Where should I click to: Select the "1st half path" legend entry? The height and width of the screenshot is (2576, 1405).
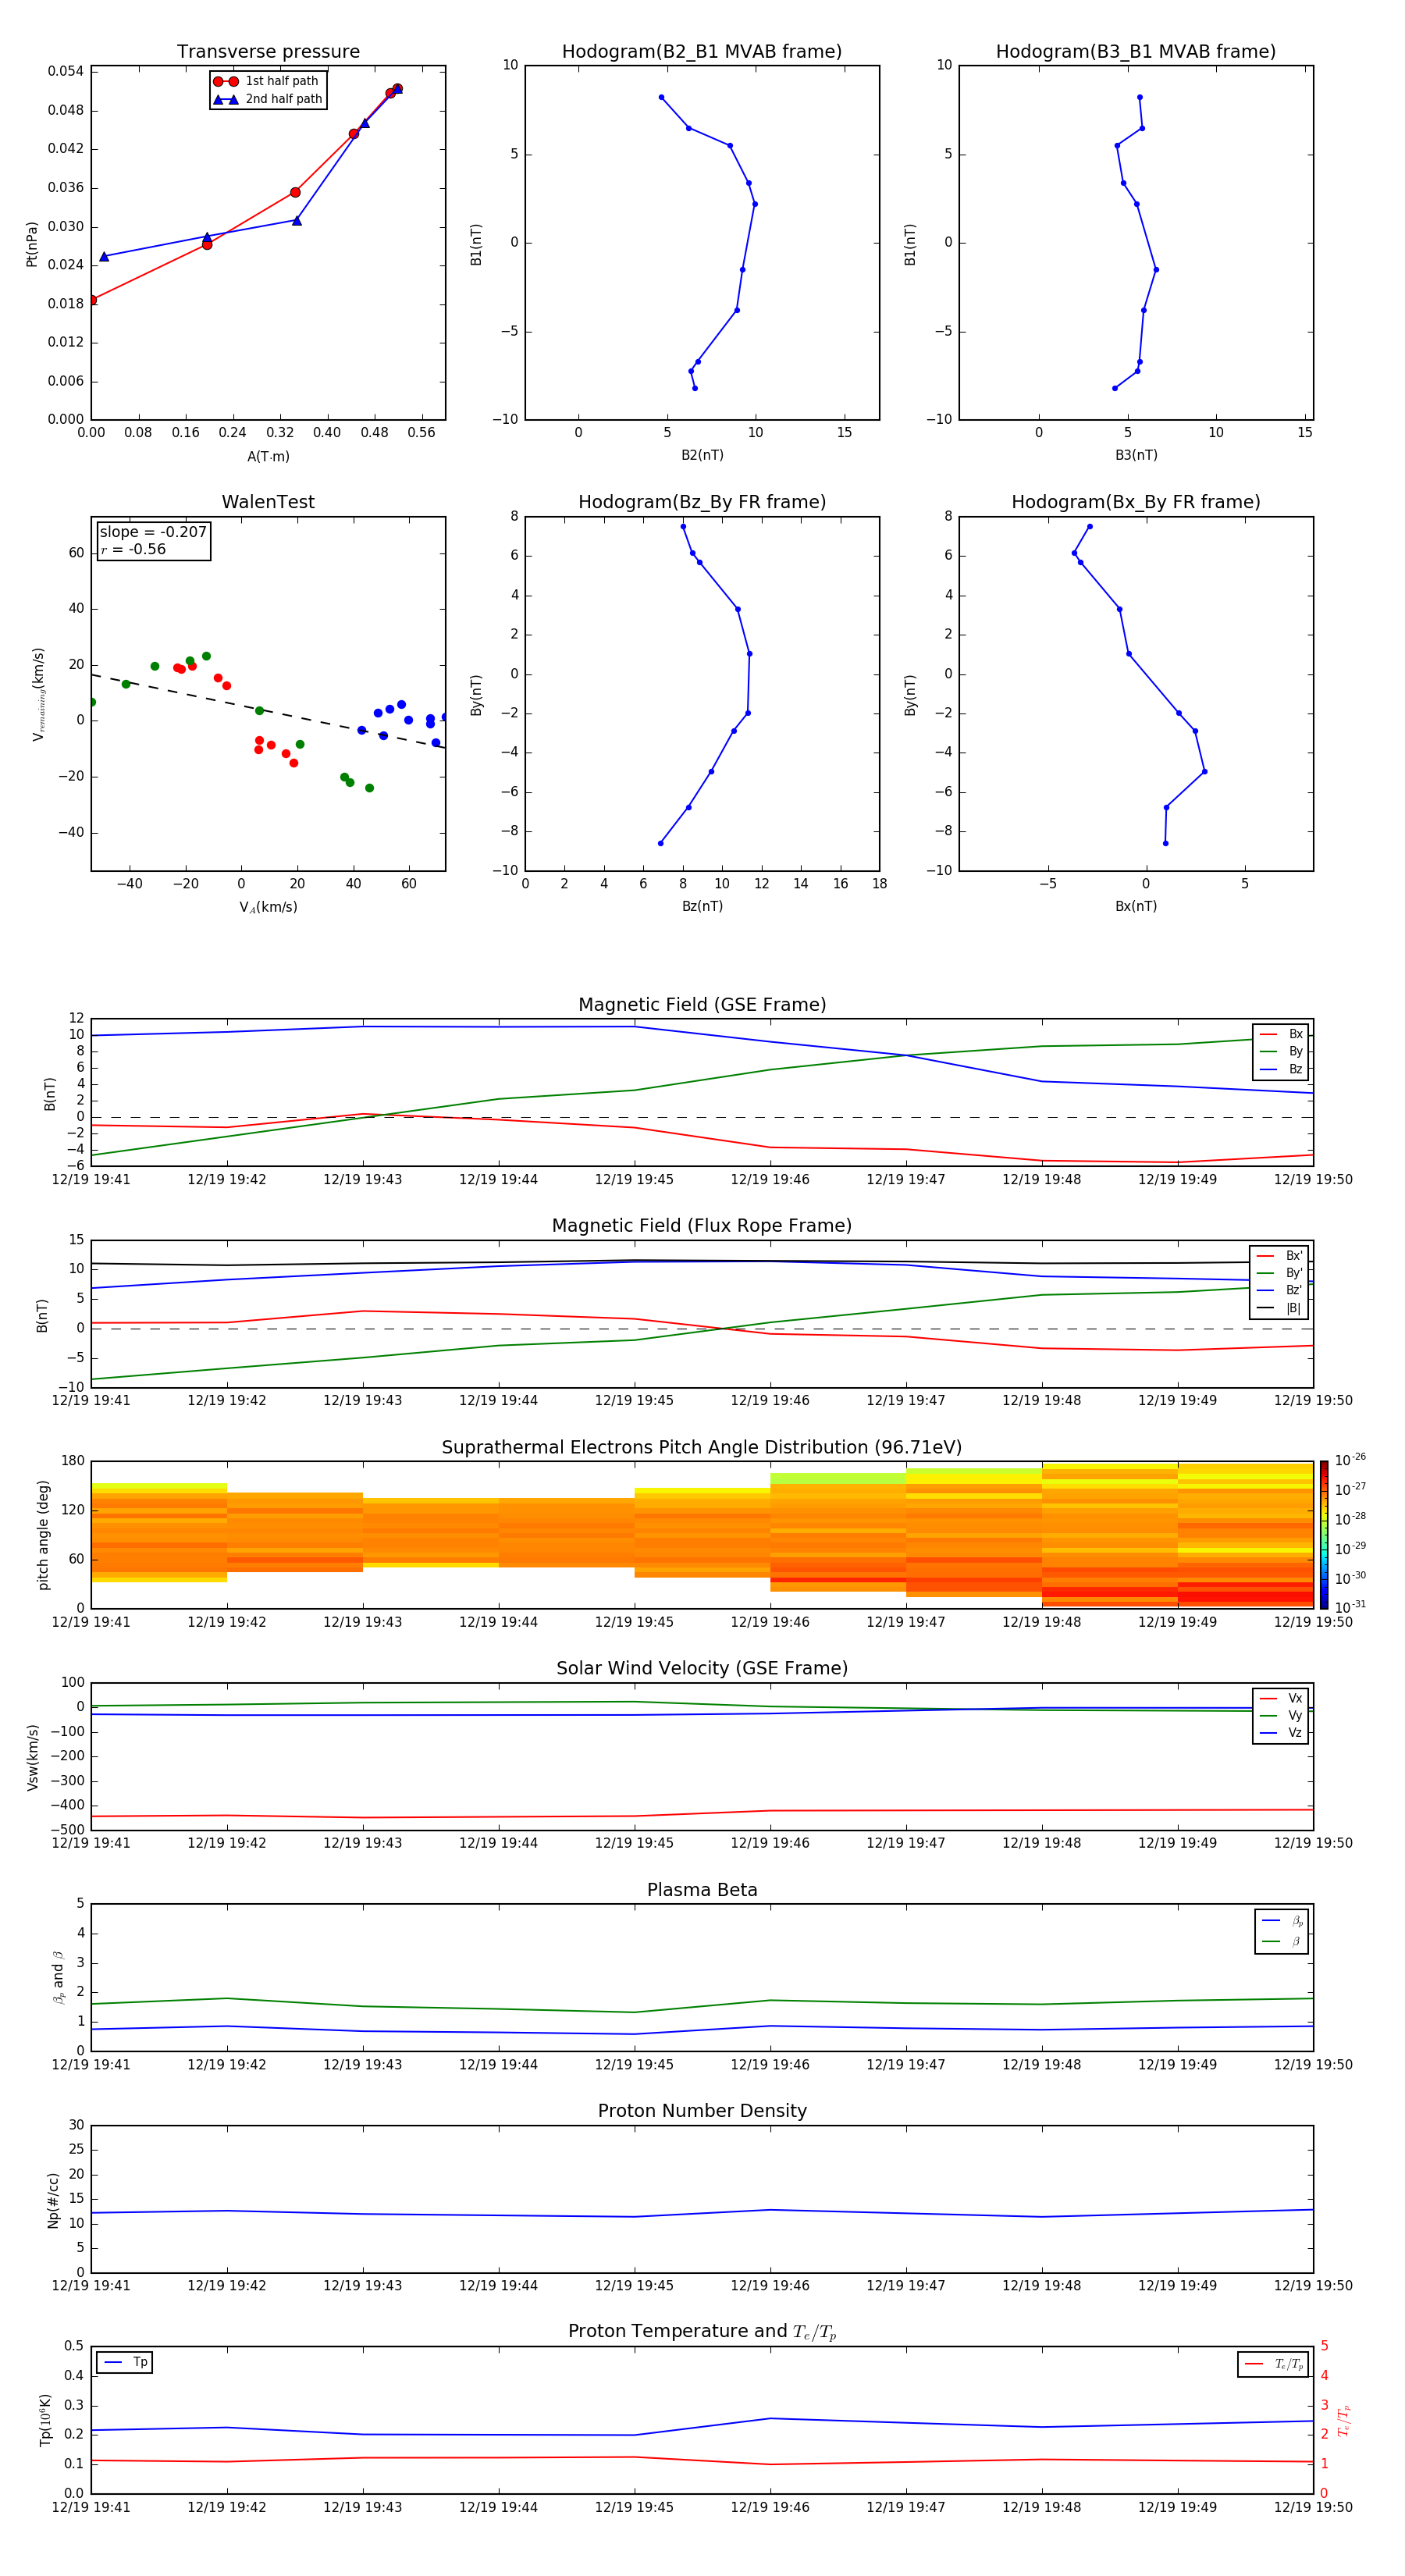267,81
